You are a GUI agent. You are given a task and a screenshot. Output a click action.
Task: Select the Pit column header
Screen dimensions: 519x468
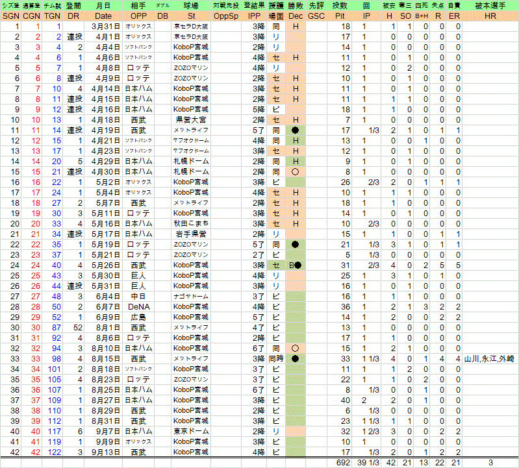coord(339,16)
